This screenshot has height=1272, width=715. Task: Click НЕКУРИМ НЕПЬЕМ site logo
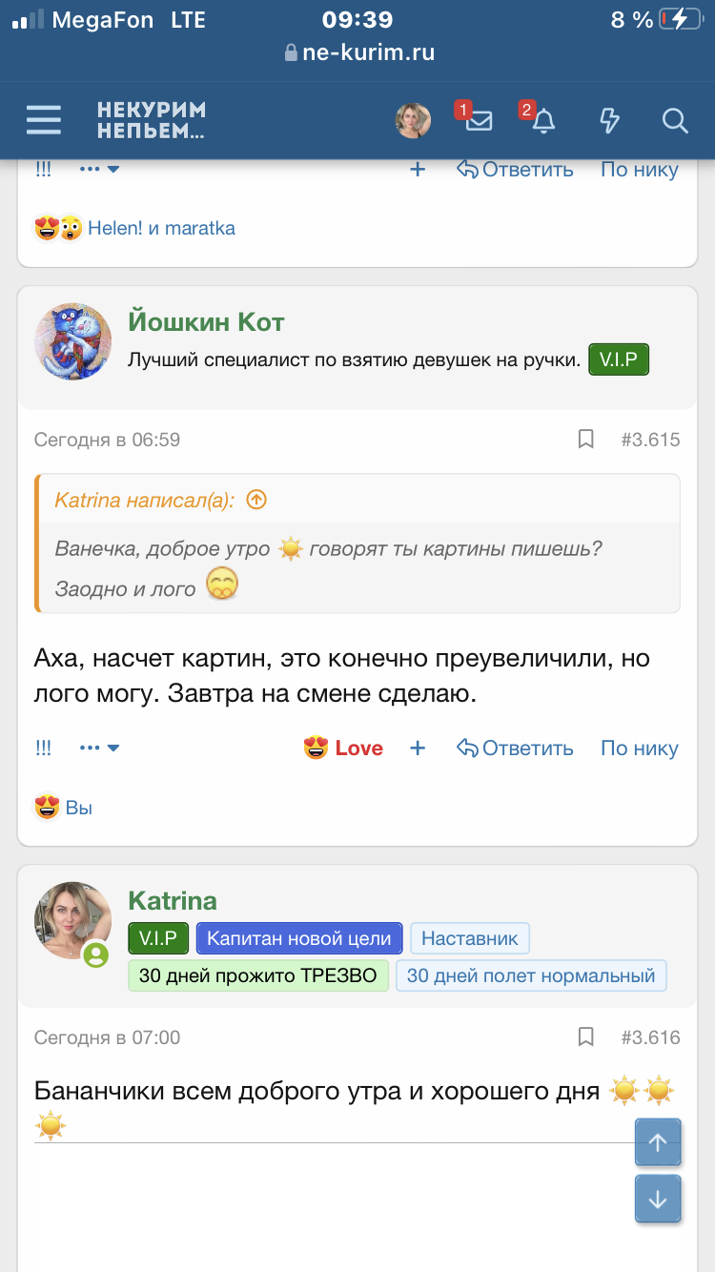[151, 121]
